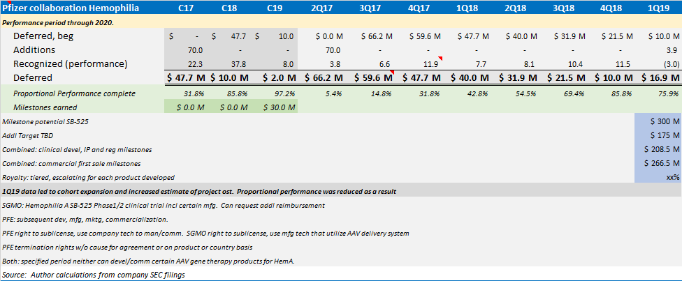Click 'Milestone potential SB-525' label
Screen dimensions: 682x281
click(45, 121)
